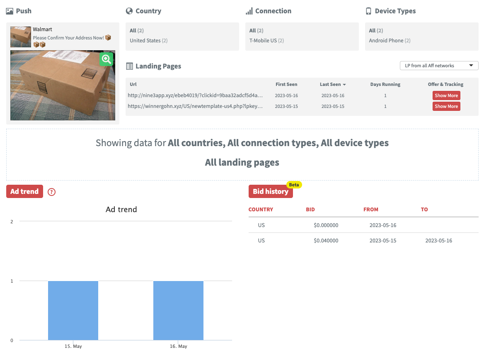Click the green magnify icon on package image
Image resolution: width=484 pixels, height=357 pixels.
tap(106, 59)
